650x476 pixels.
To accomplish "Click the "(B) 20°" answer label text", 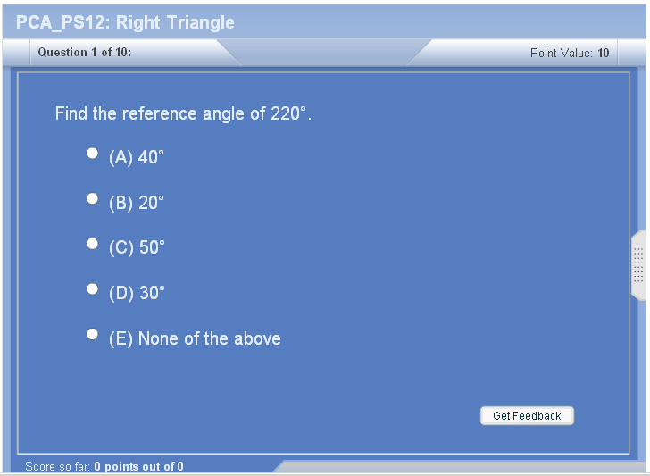I will coord(137,204).
